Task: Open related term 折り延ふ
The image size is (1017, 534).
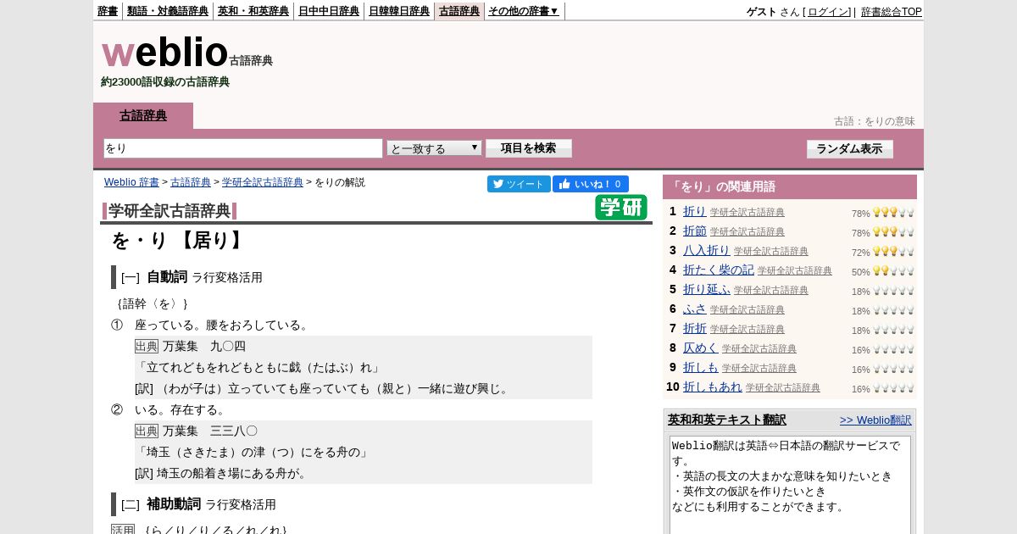Action: pyautogui.click(x=706, y=290)
